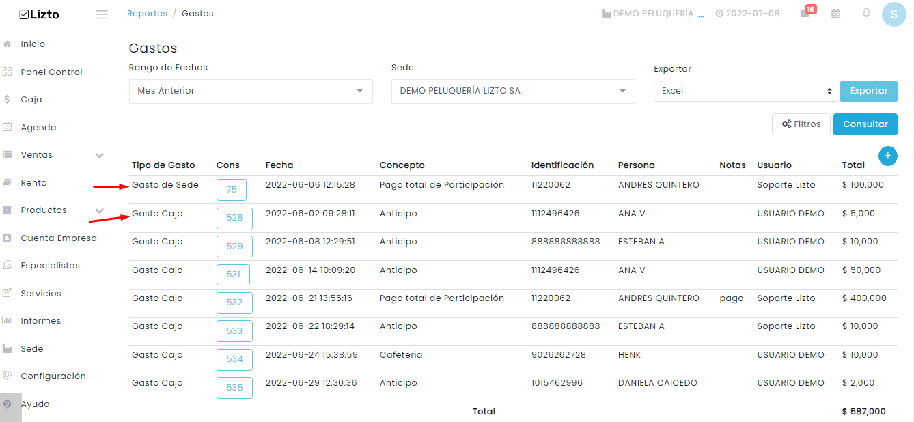914x422 pixels.
Task: Open Agenda from the sidebar
Action: pyautogui.click(x=38, y=128)
